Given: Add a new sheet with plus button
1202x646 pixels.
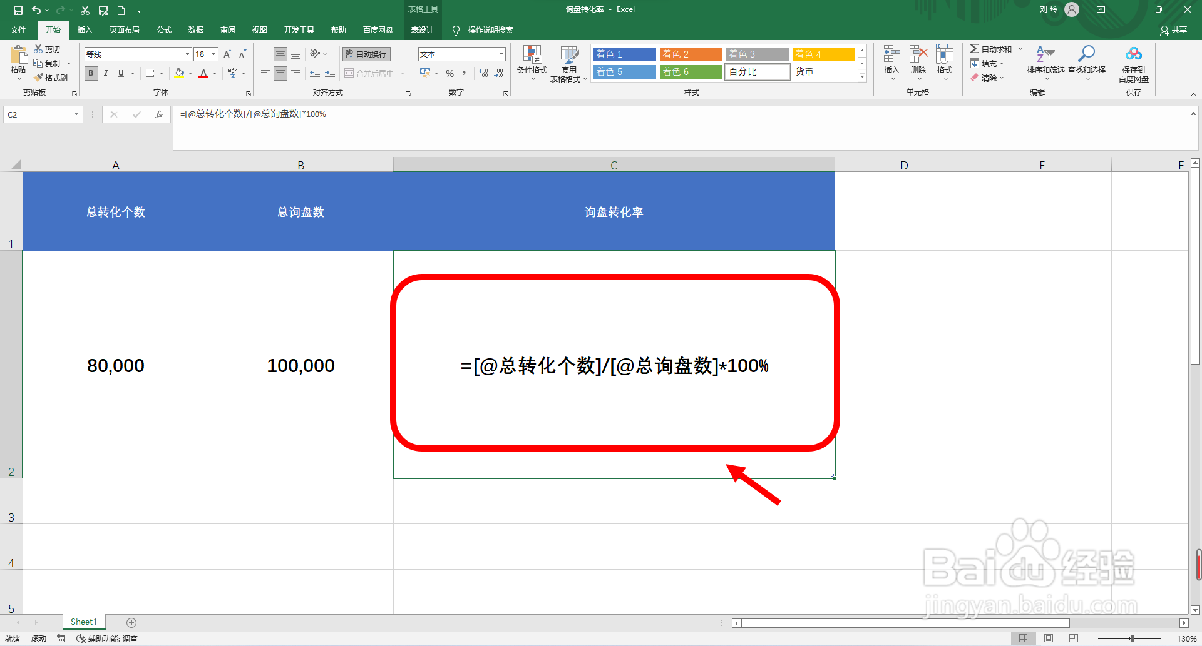Looking at the screenshot, I should [131, 622].
